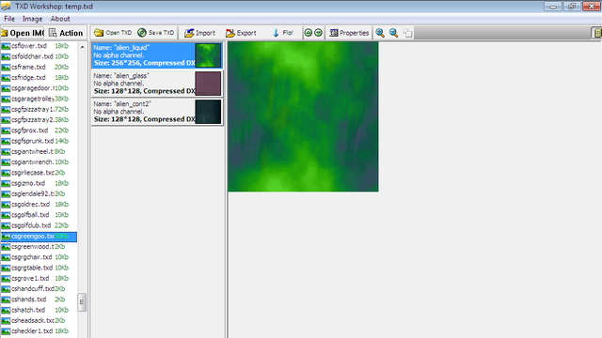Open texture Properties from toolbar
The width and height of the screenshot is (602, 338).
coord(349,33)
